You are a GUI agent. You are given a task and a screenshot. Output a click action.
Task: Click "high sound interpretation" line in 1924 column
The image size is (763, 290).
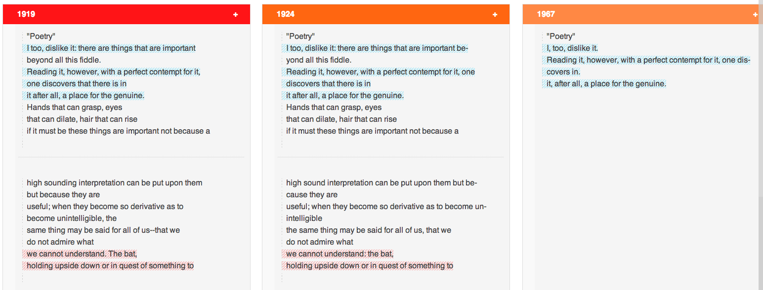(x=381, y=183)
